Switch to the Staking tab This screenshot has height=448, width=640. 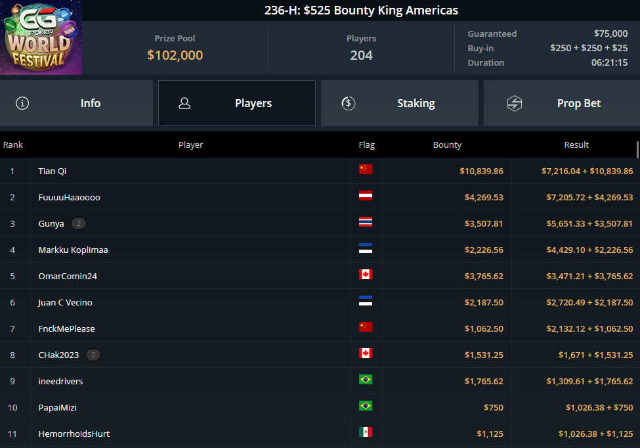coord(400,103)
